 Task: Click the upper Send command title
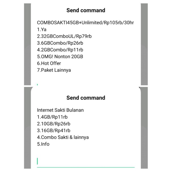click(x=86, y=10)
